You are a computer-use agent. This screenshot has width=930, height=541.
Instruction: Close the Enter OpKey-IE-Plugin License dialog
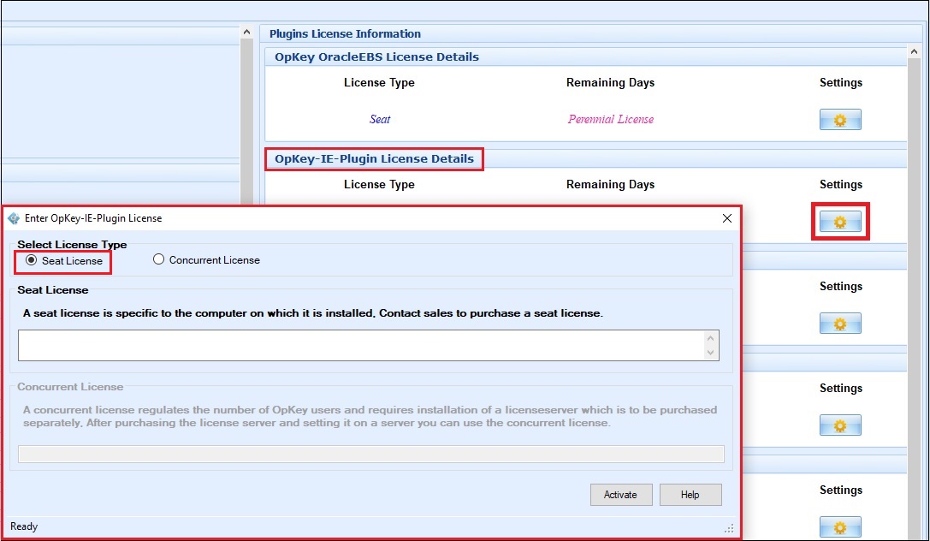727,218
